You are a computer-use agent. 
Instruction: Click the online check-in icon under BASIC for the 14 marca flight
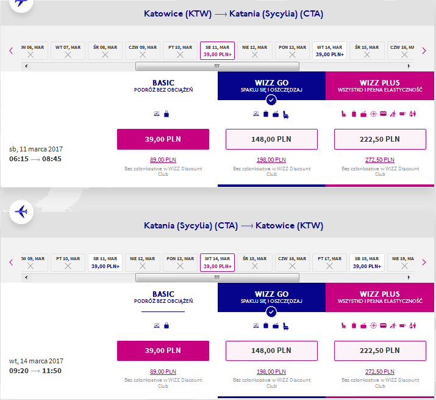coord(157,325)
